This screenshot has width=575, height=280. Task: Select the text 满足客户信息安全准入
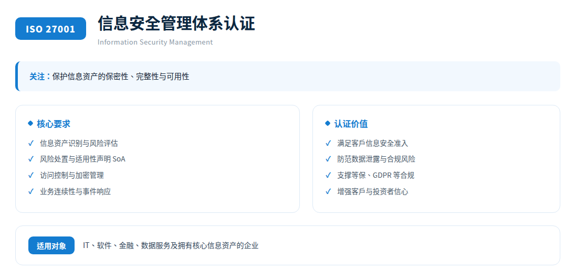click(373, 143)
